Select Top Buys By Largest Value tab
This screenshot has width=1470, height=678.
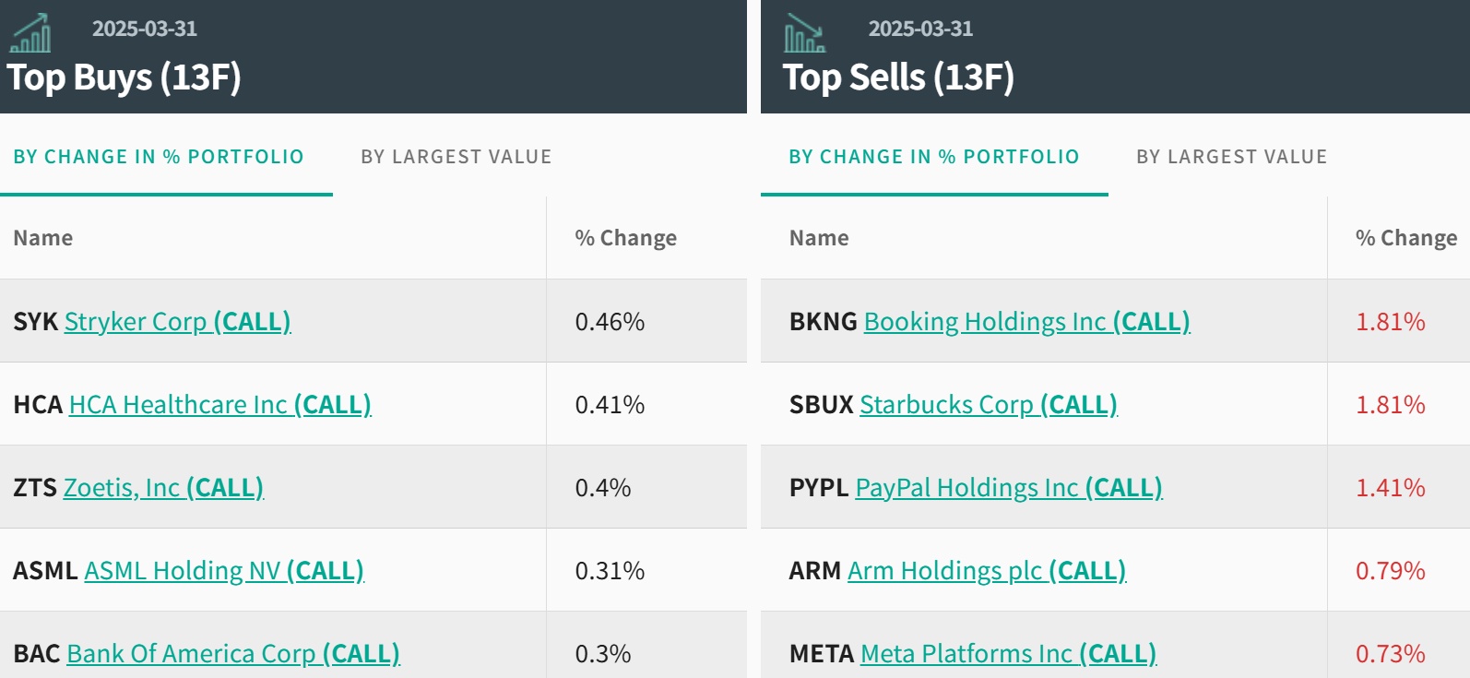point(456,157)
